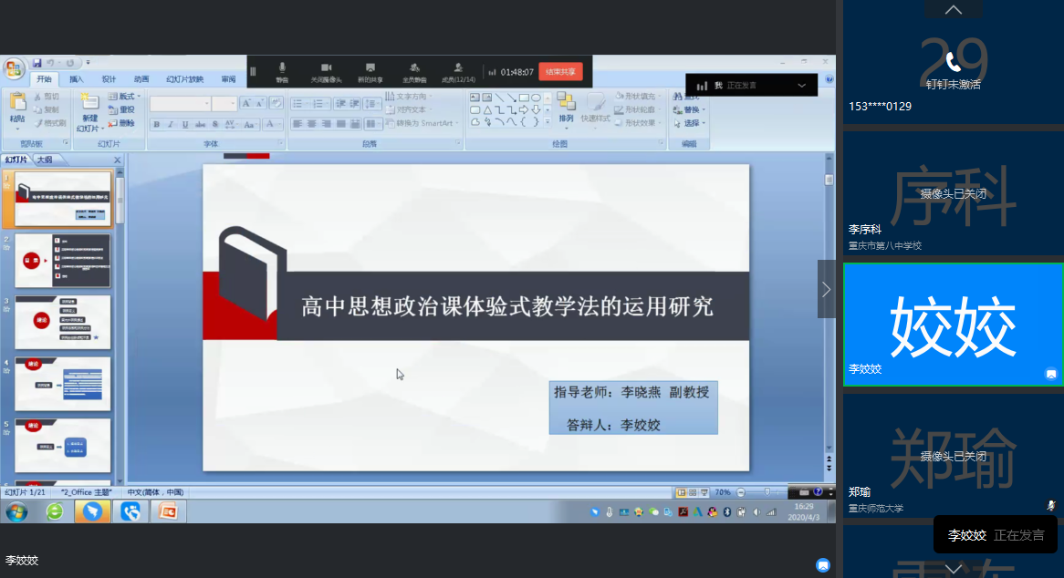Click the zoom slider in the status bar
This screenshot has height=578, width=1064.
click(767, 492)
